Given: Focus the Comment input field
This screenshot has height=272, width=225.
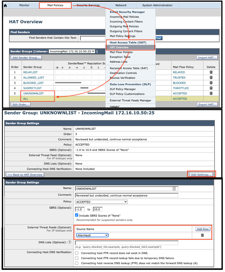Looking at the screenshot, I should click(126, 195).
